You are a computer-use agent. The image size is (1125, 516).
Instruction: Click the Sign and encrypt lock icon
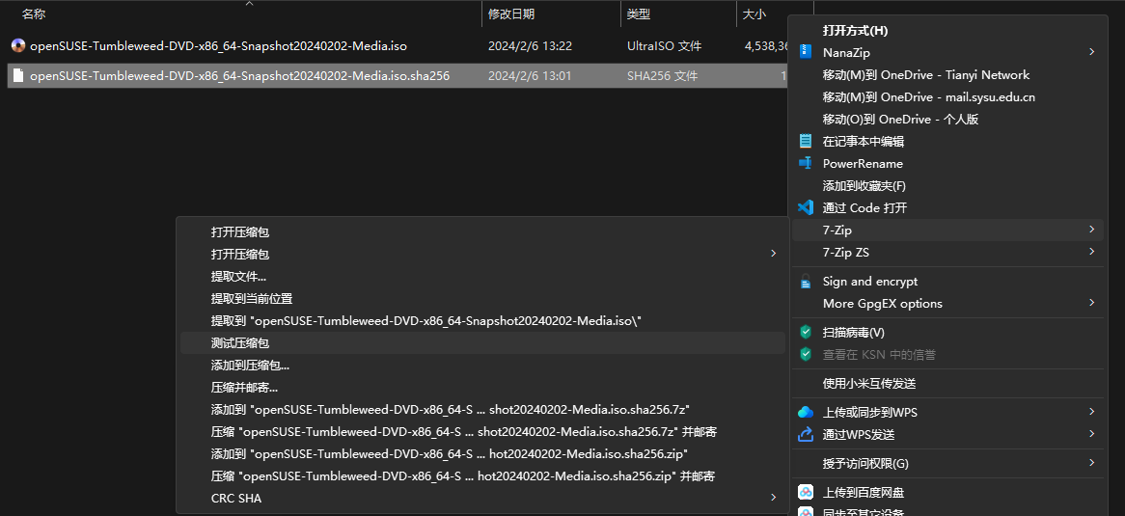pos(806,282)
